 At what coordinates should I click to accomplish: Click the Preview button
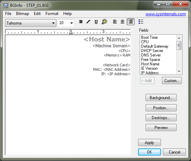161,128
